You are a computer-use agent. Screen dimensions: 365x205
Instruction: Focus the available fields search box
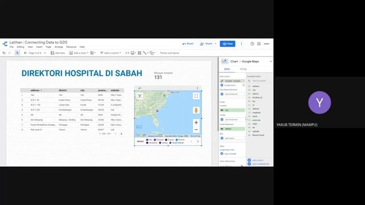pyautogui.click(x=259, y=81)
